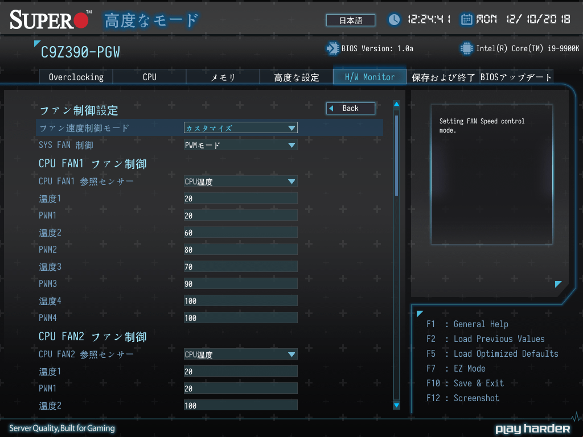Click the Setting FAN Speed control mode description
The height and width of the screenshot is (437, 583).
pos(482,126)
